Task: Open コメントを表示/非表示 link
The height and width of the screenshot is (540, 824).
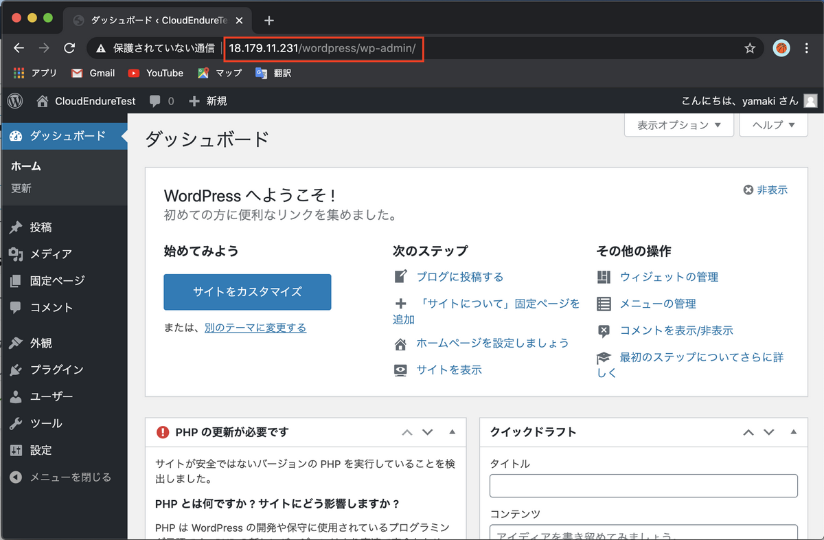Action: [676, 330]
